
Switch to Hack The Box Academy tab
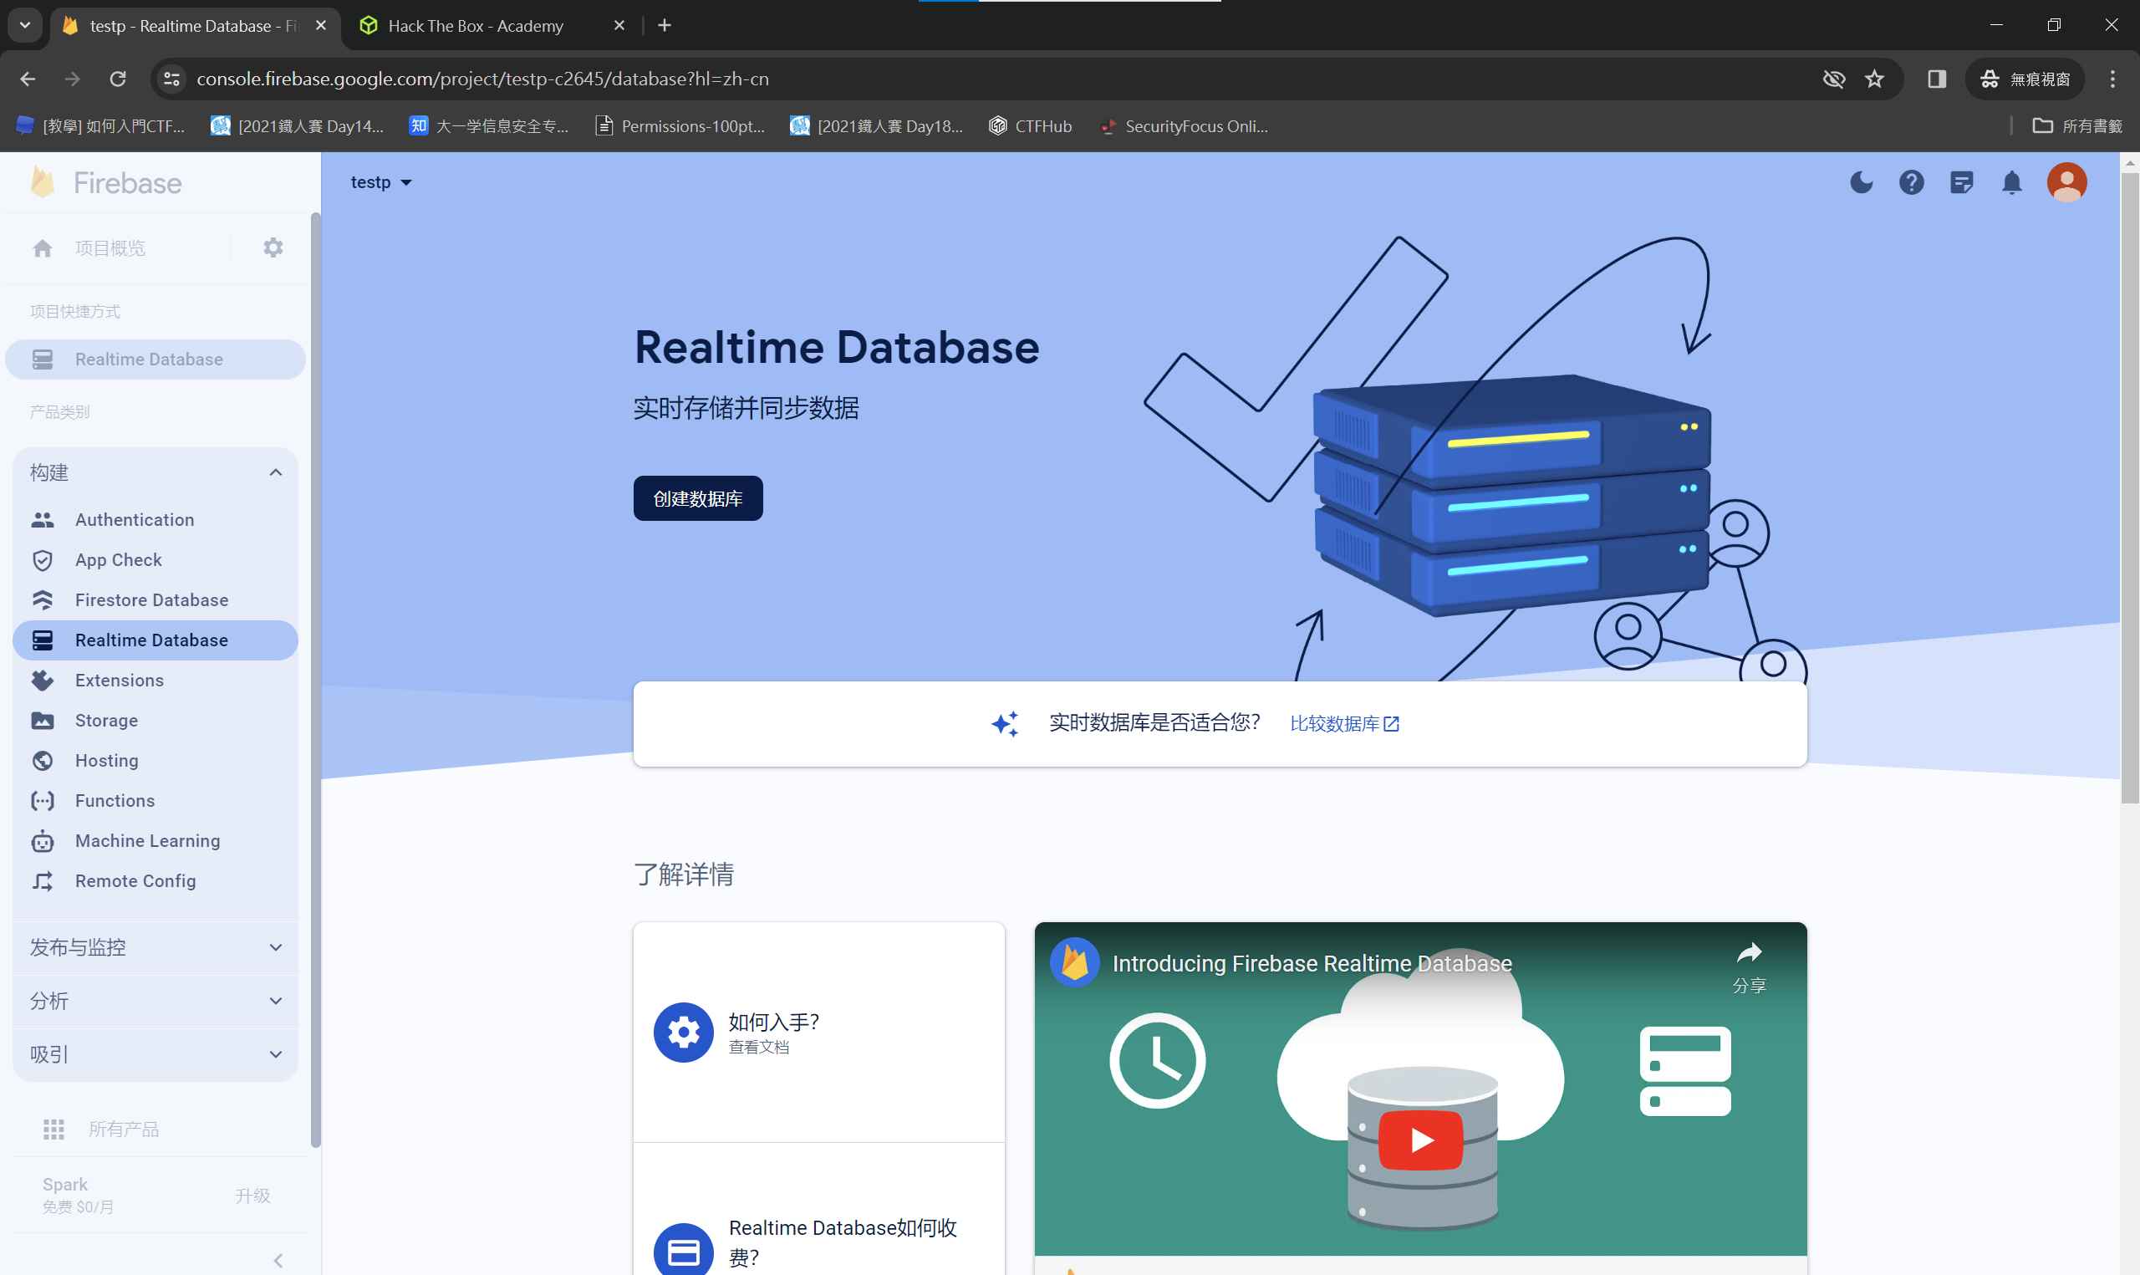click(475, 26)
